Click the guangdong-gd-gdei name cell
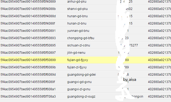The height and width of the screenshot is (102, 171). [81, 75]
